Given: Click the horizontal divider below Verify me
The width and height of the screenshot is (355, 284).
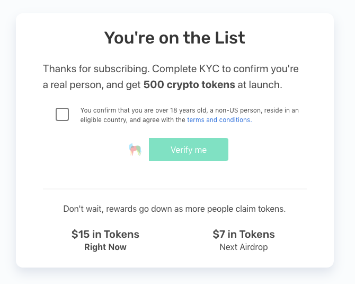Looking at the screenshot, I should (x=174, y=188).
